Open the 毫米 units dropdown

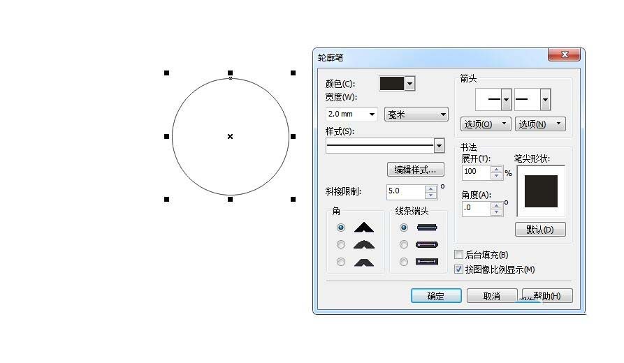point(416,114)
